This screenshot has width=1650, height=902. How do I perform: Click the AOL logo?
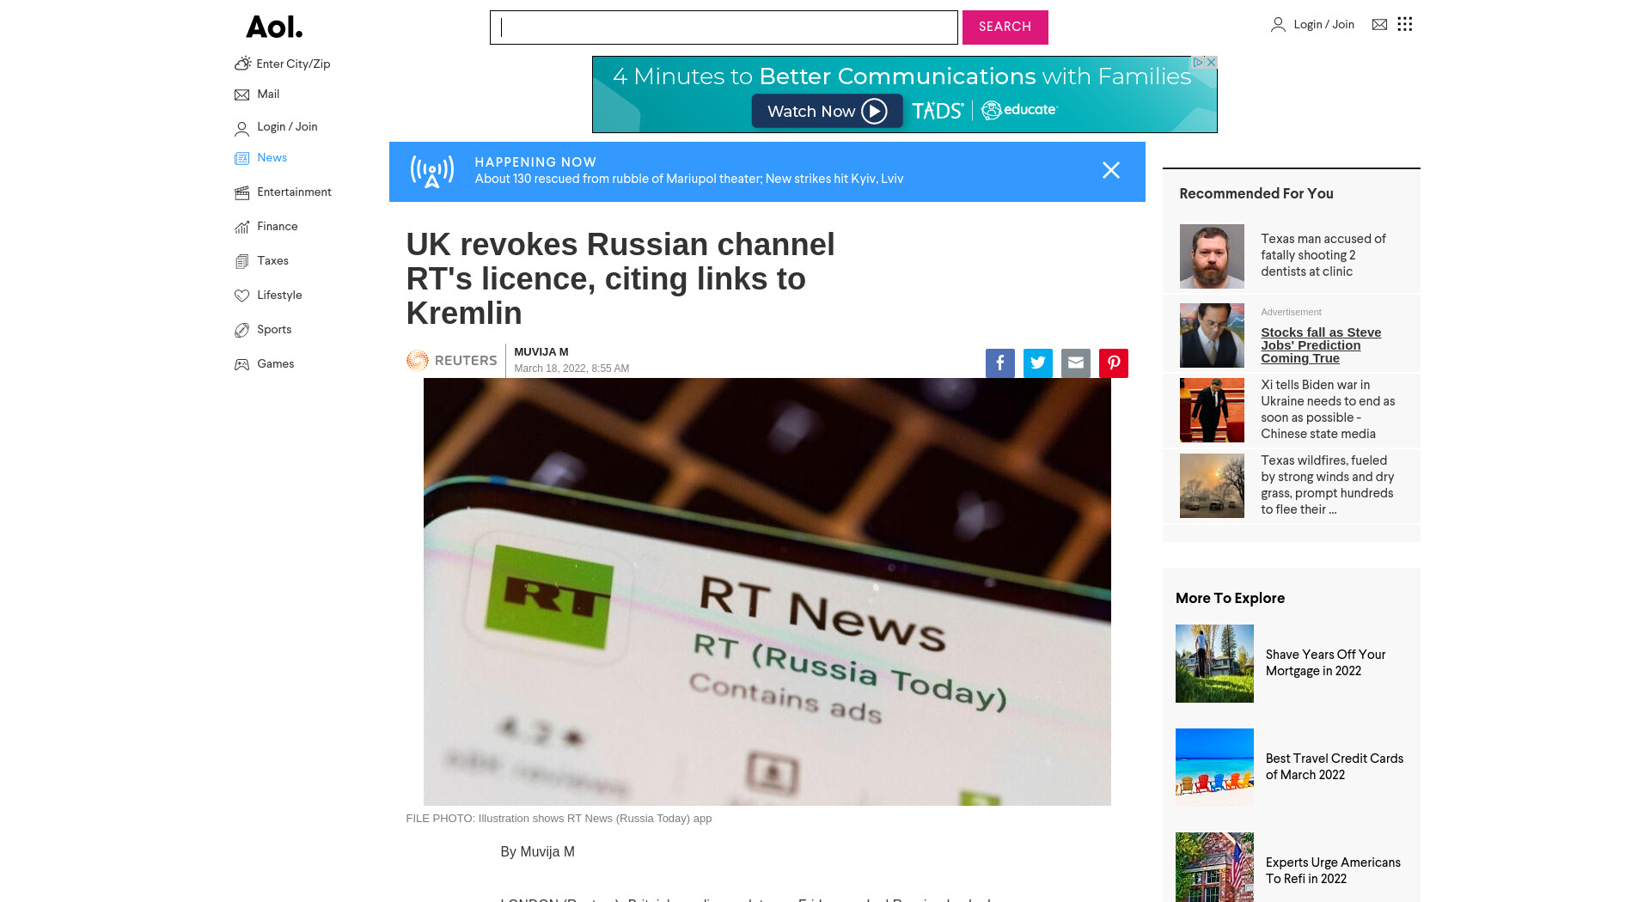274,27
